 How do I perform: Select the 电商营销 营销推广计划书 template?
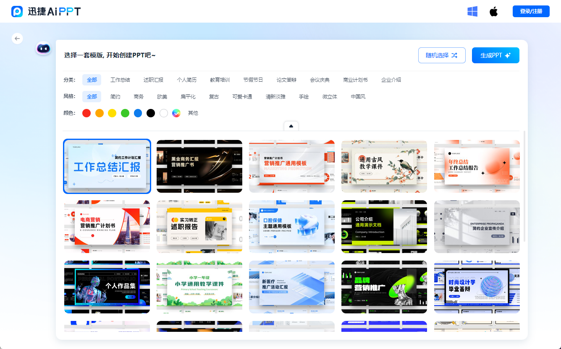click(107, 227)
